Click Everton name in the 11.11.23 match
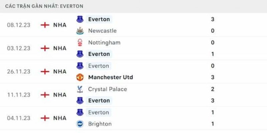Screen dimensions: 267x133 coord(99,101)
